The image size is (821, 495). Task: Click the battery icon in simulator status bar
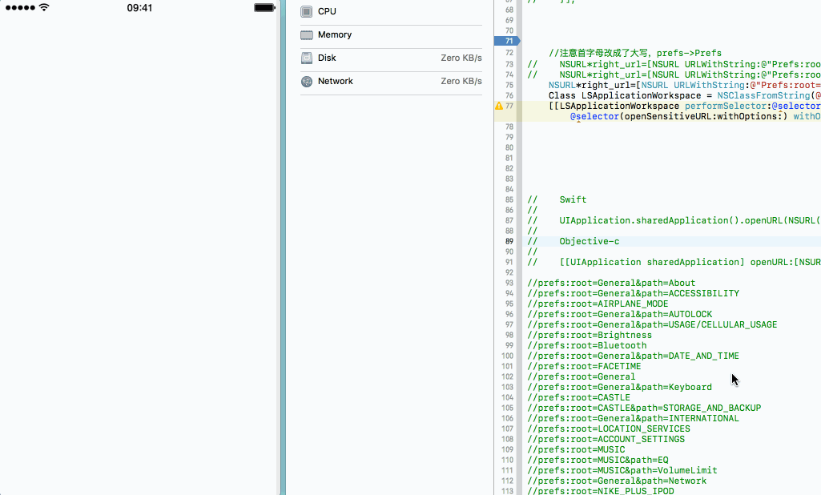pos(264,8)
